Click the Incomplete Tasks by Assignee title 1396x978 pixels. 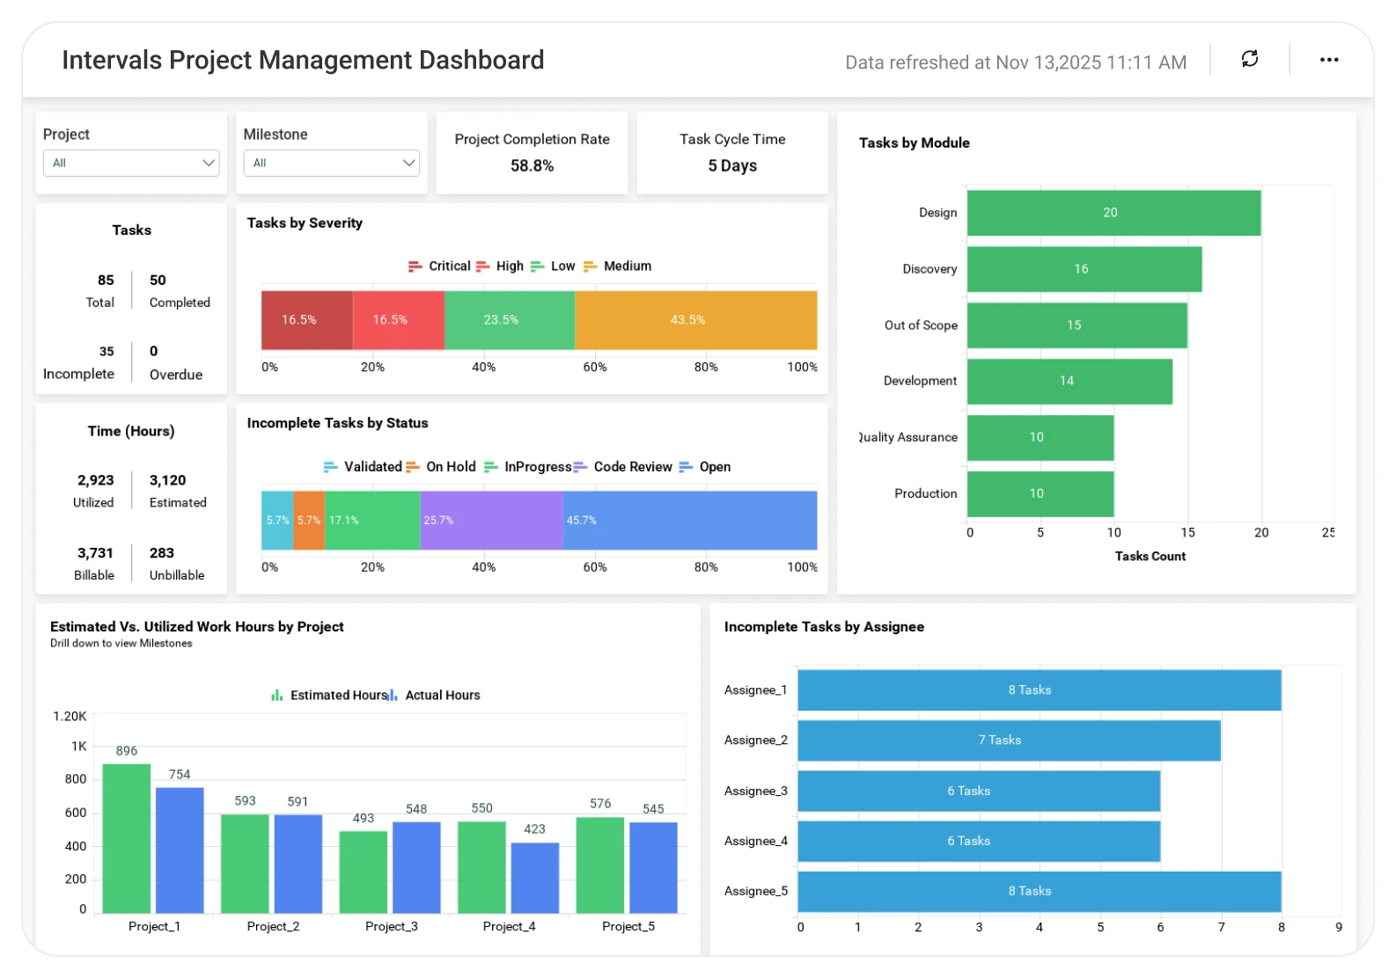tap(824, 626)
